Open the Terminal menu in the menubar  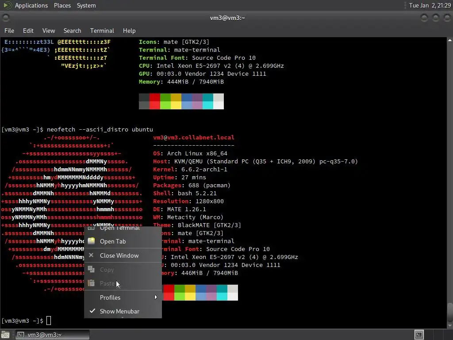point(102,31)
